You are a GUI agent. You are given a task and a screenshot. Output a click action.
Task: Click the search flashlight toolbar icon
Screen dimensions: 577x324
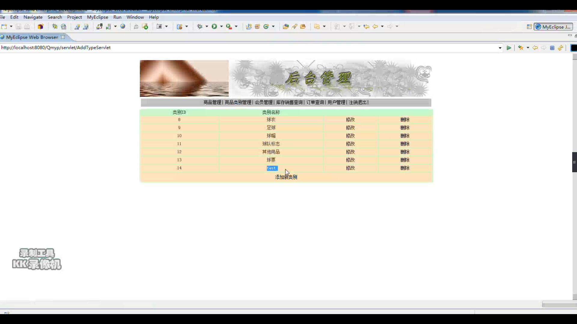click(295, 26)
